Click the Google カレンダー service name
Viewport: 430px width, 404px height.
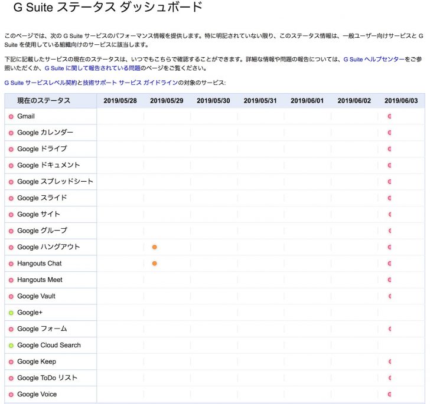(x=45, y=133)
